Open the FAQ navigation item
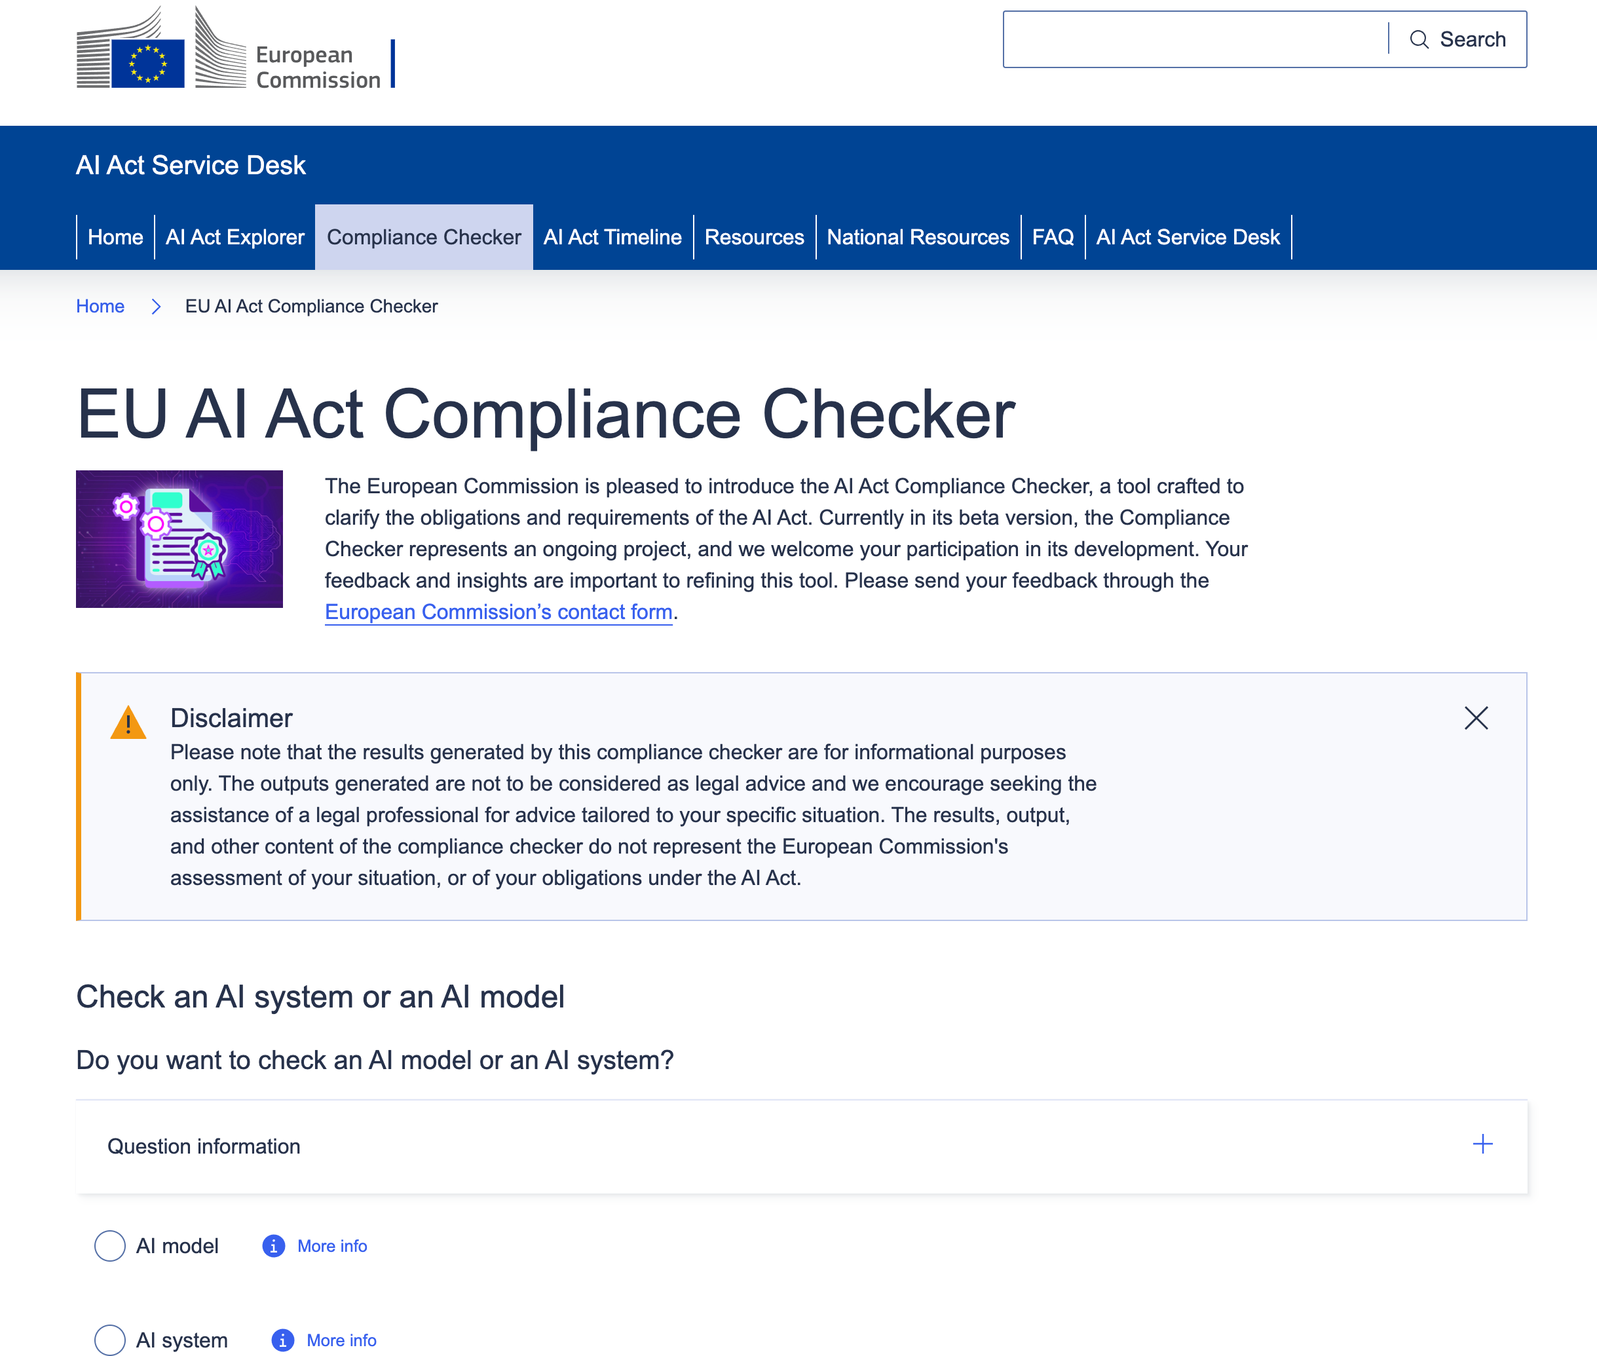Viewport: 1597px width, 1356px height. click(1052, 236)
